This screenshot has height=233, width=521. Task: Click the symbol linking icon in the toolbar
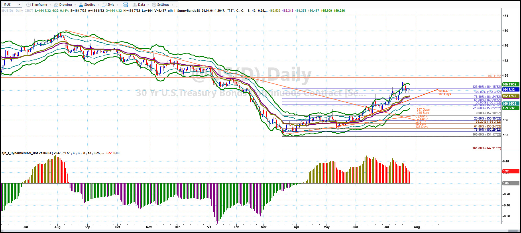coord(125,5)
